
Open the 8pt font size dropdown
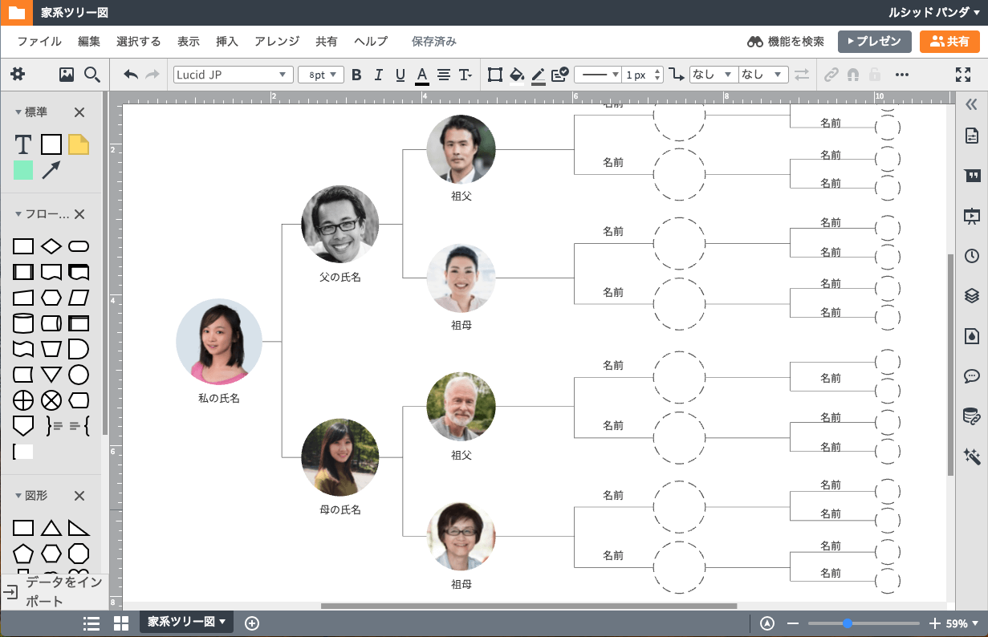click(321, 75)
